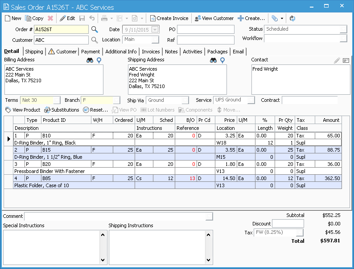Click the Create… plus button
This screenshot has height=269, width=354.
pos(251,18)
